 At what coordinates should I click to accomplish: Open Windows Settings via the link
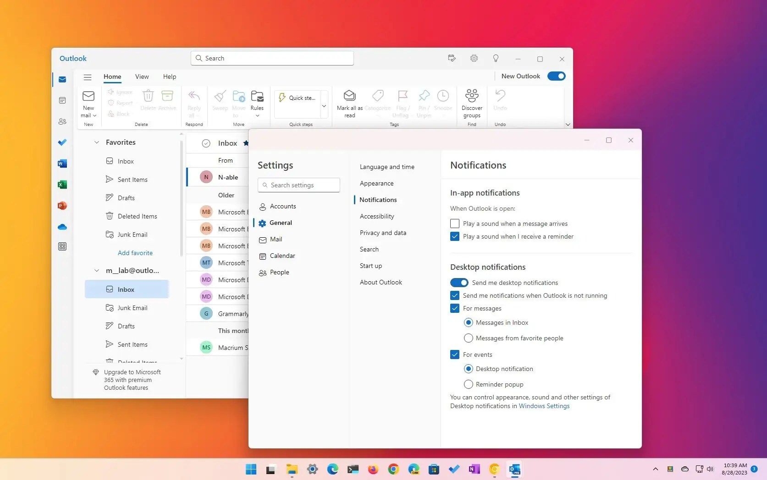pos(544,406)
